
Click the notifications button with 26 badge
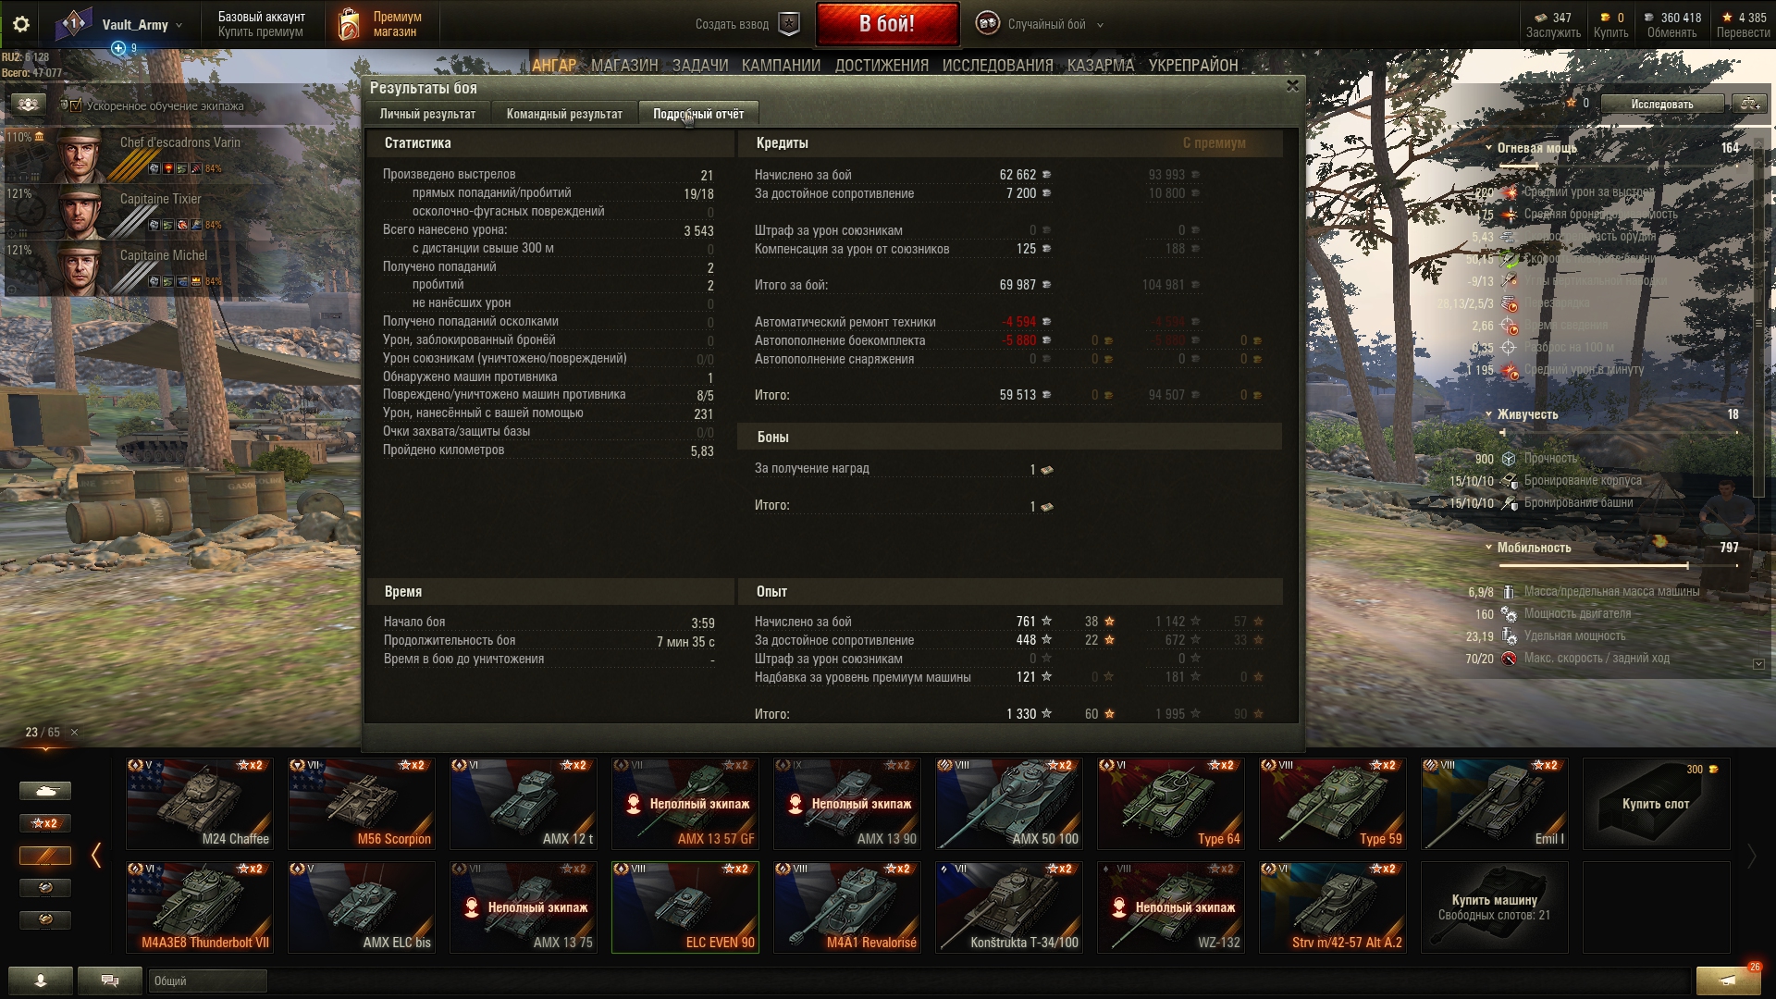point(1728,980)
